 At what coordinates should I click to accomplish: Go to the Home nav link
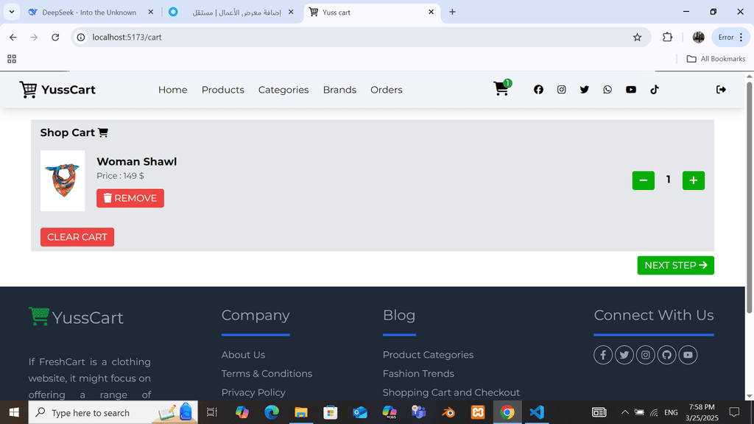pos(172,90)
